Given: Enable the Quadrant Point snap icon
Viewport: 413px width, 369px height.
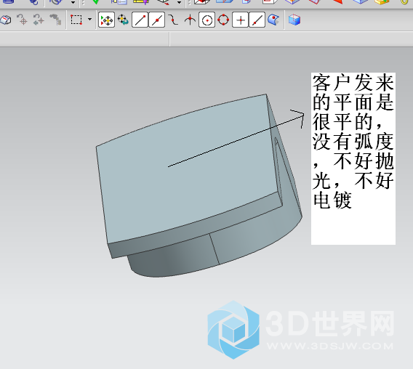Looking at the screenshot, I should [x=223, y=20].
